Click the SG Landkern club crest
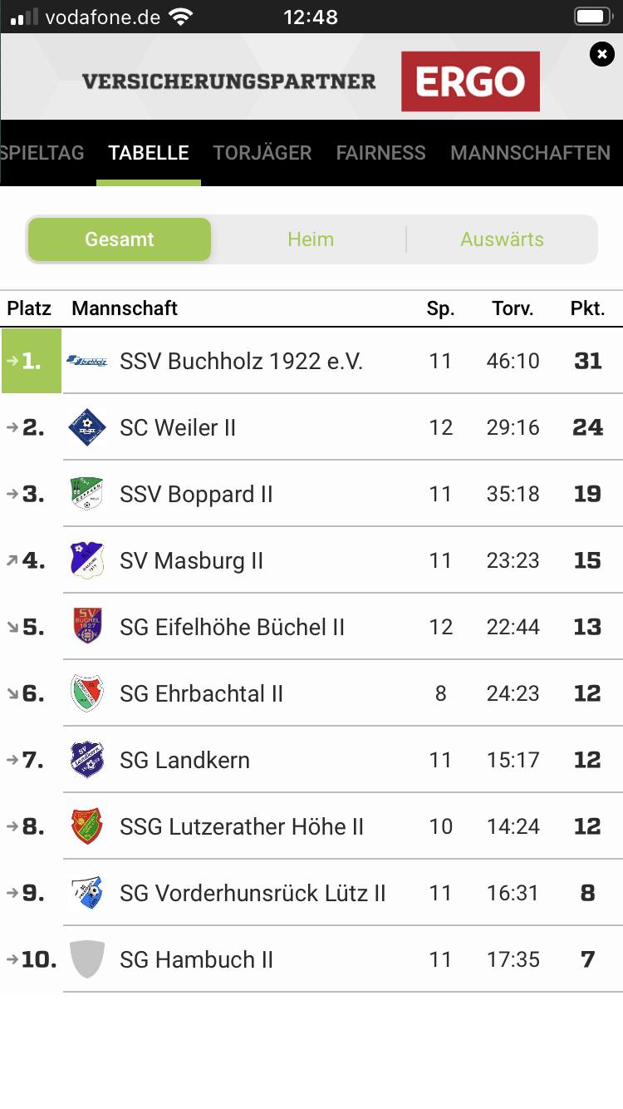623x1109 pixels. pos(87,760)
